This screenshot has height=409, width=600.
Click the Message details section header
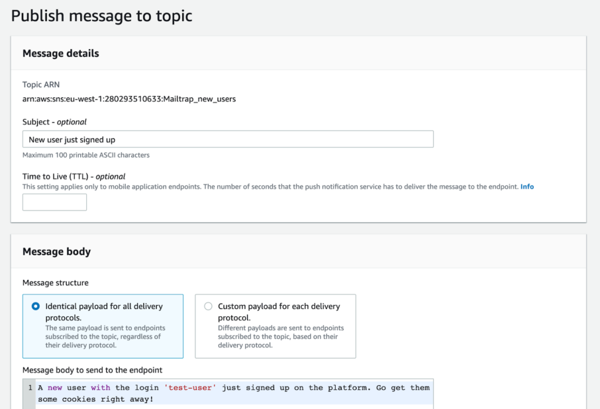[x=60, y=53]
